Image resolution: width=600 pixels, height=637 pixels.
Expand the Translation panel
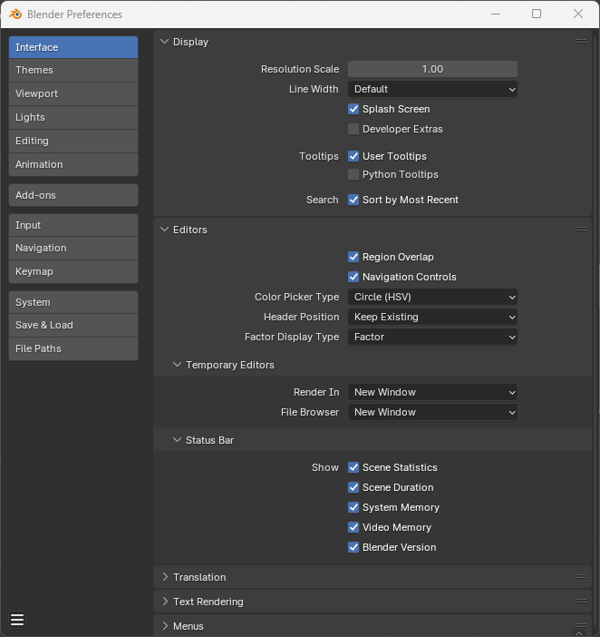pos(165,577)
